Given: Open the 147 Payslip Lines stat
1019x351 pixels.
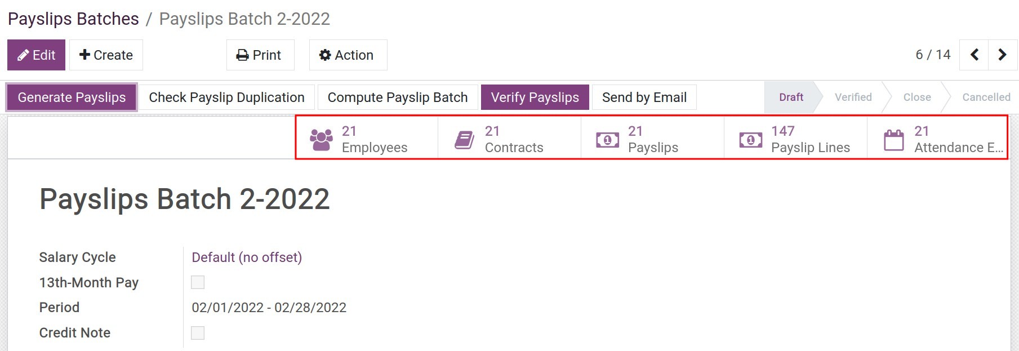Looking at the screenshot, I should click(x=794, y=138).
